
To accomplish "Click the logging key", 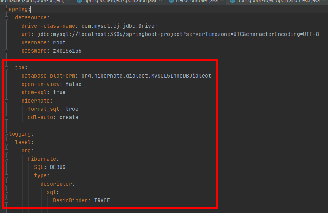I will [20, 134].
